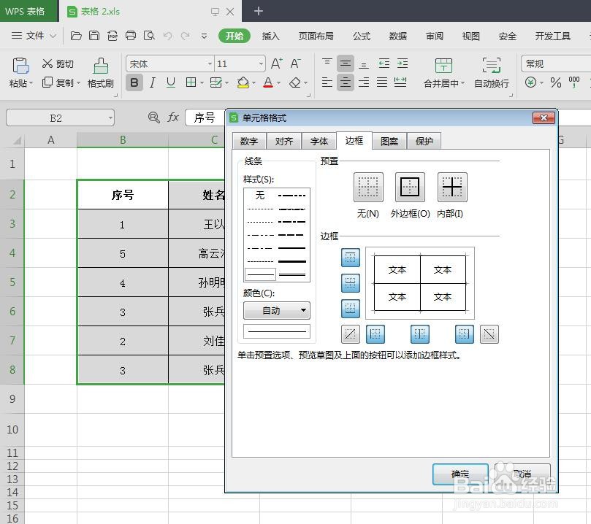Toggle the outer border preset 外边框
The height and width of the screenshot is (524, 591).
click(409, 186)
